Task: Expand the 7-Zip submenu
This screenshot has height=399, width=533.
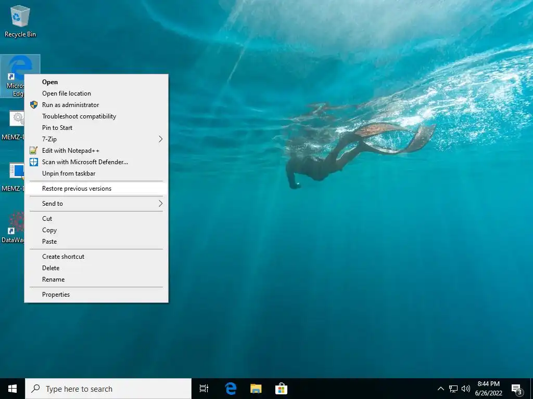Action: [96, 139]
